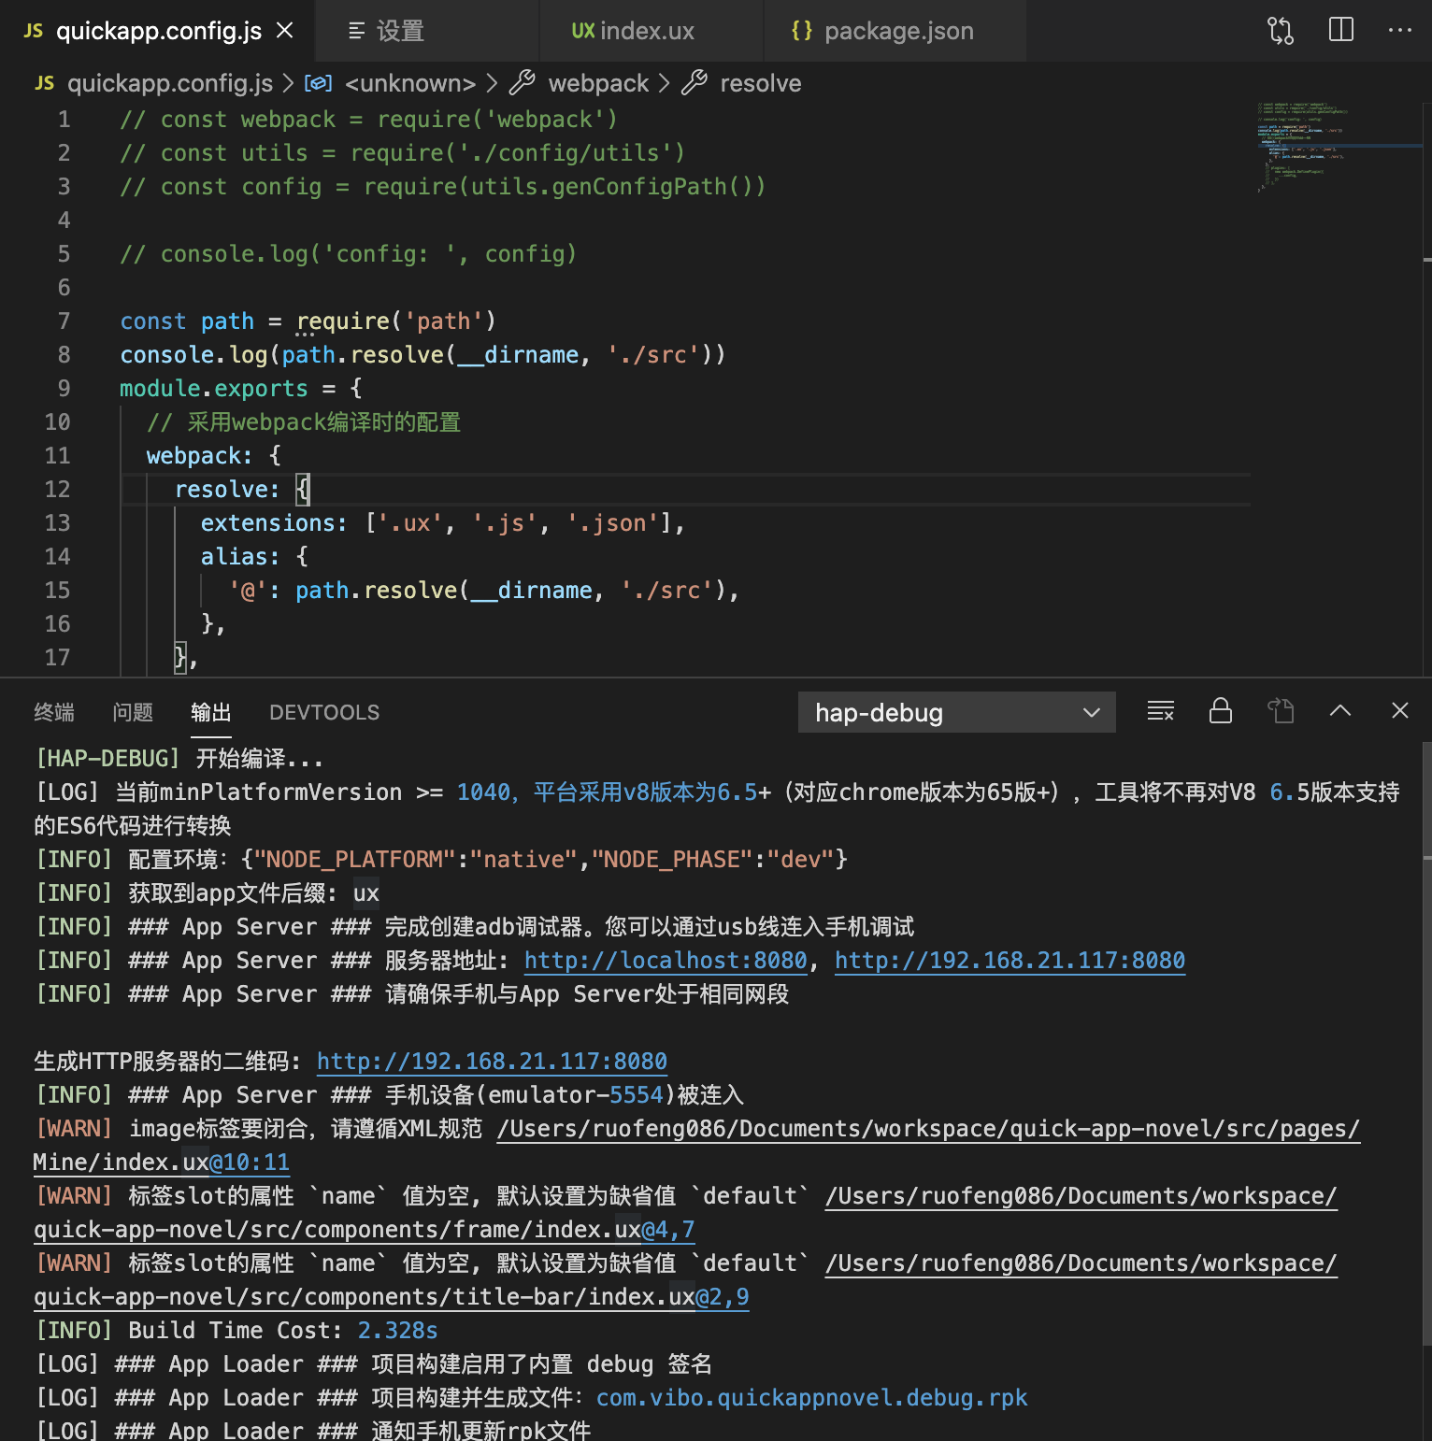Open the package.json tab

click(897, 31)
